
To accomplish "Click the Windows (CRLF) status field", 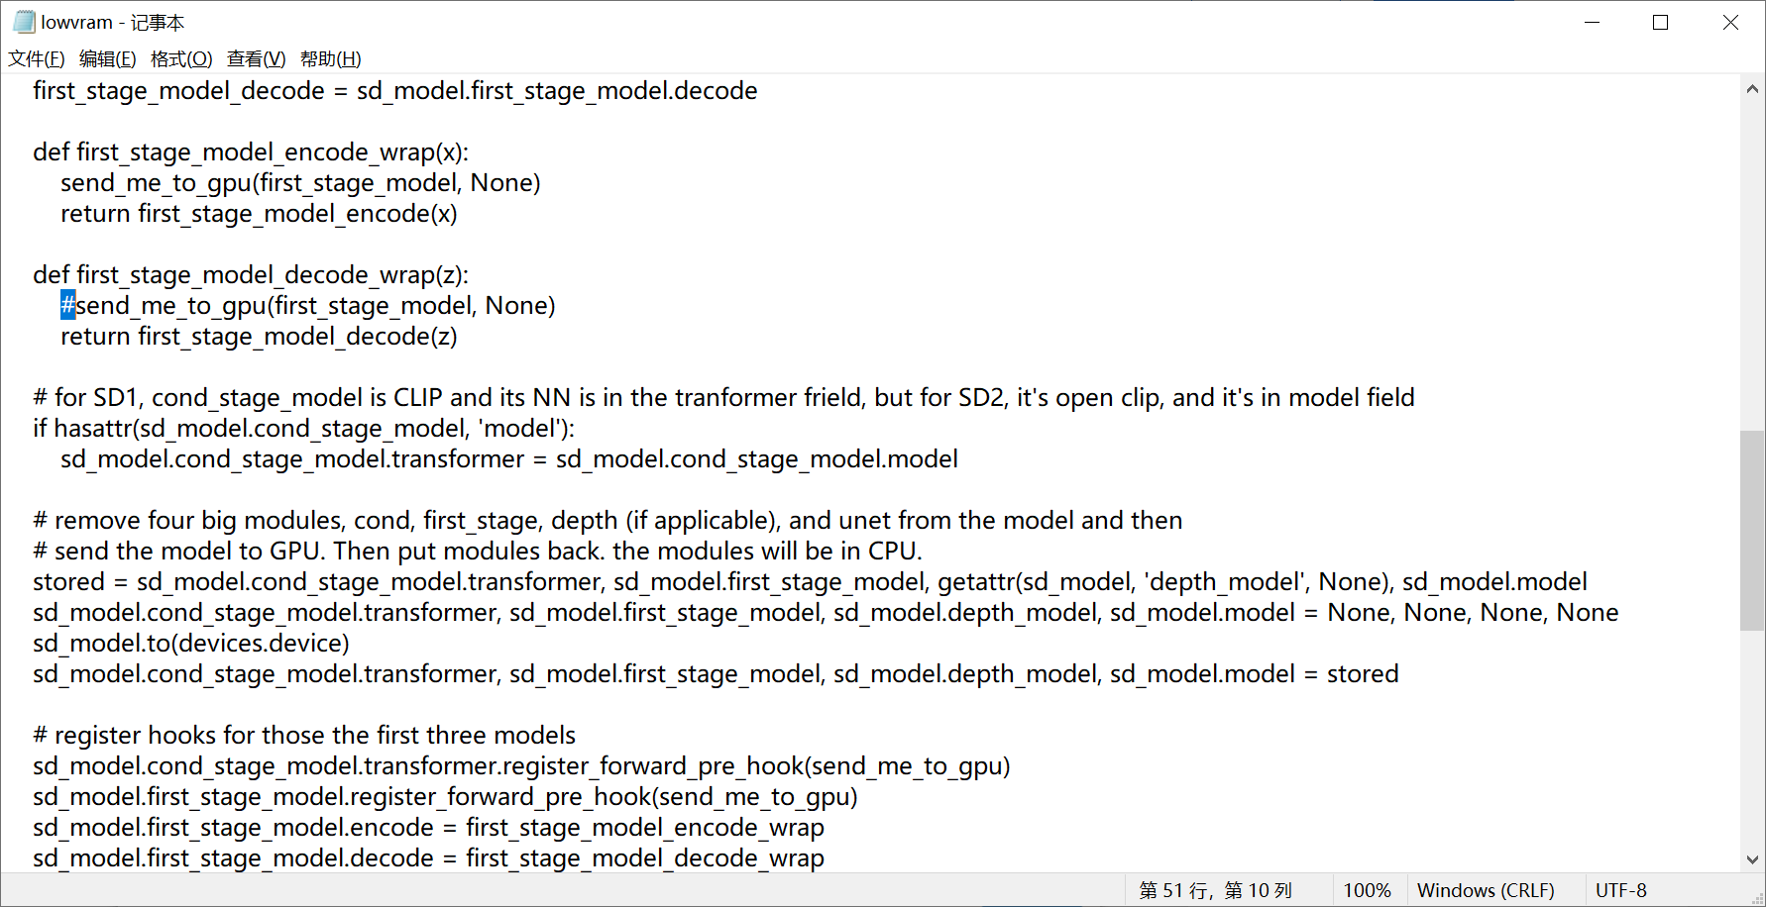I will tap(1485, 890).
